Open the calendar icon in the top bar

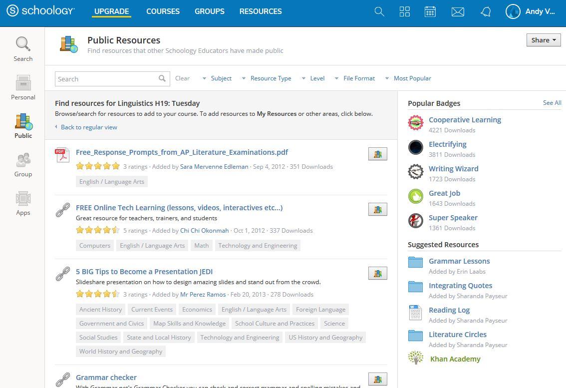(430, 11)
